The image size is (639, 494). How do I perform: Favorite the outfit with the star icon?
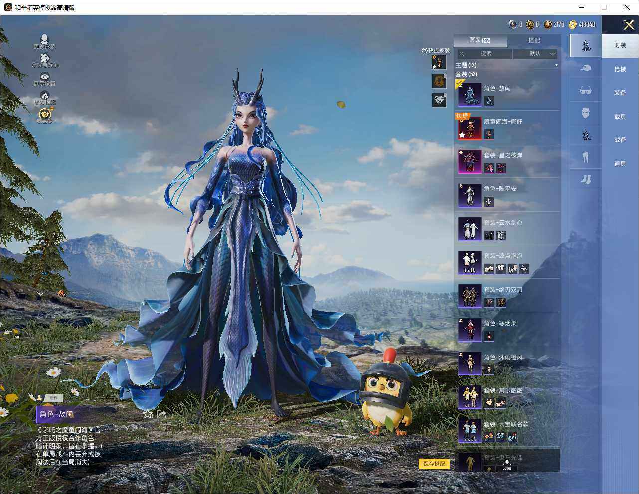tap(148, 414)
